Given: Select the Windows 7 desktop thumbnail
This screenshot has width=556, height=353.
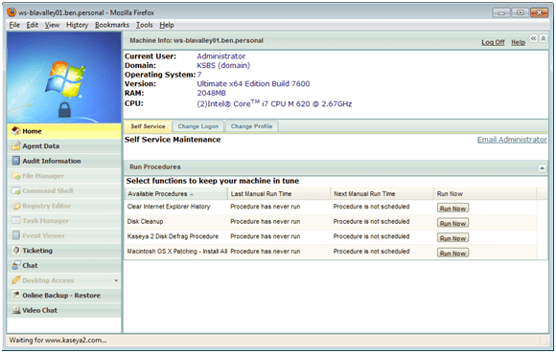Looking at the screenshot, I should [x=64, y=77].
